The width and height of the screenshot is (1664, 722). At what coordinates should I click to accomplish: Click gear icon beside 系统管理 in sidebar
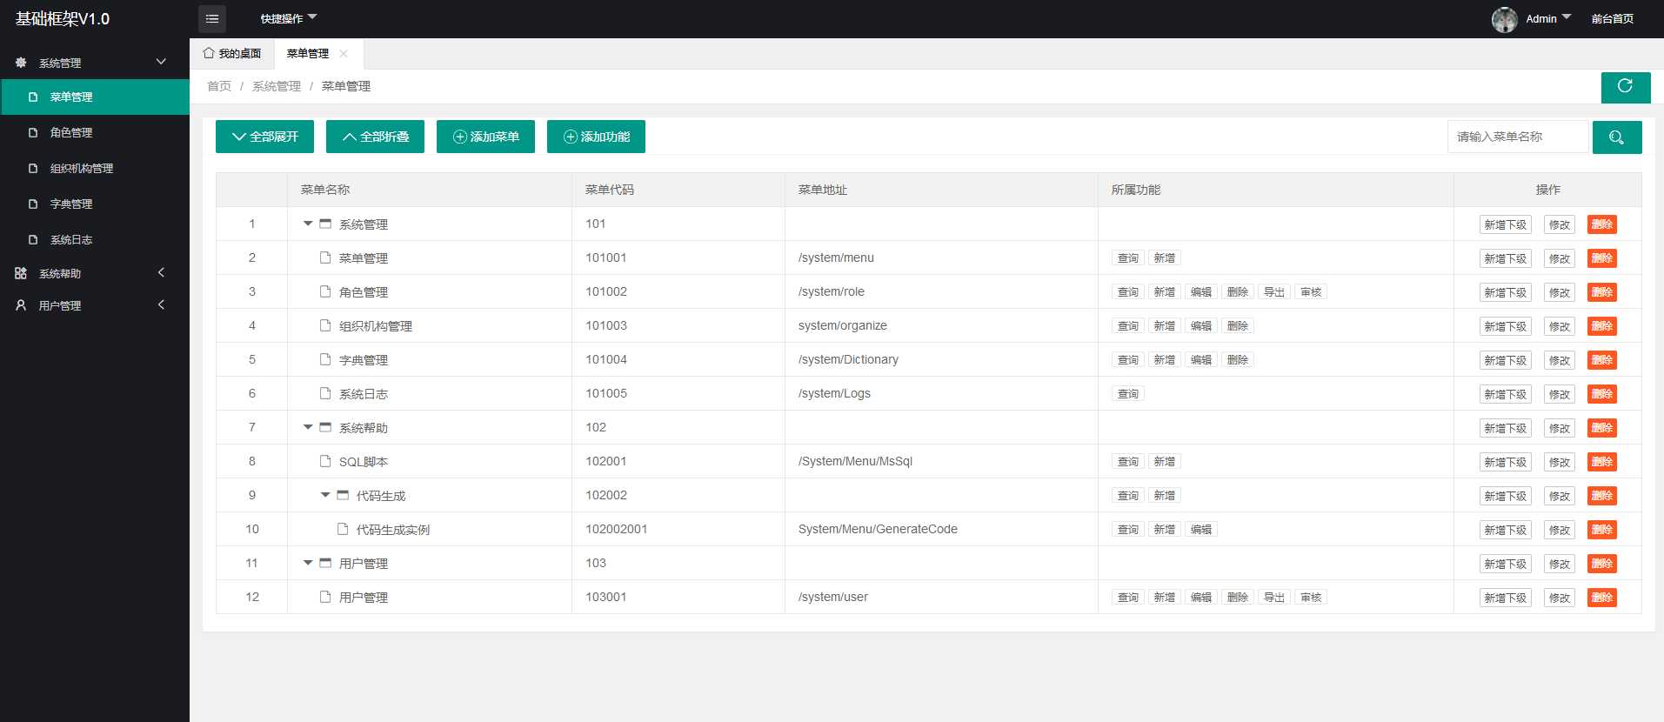21,63
